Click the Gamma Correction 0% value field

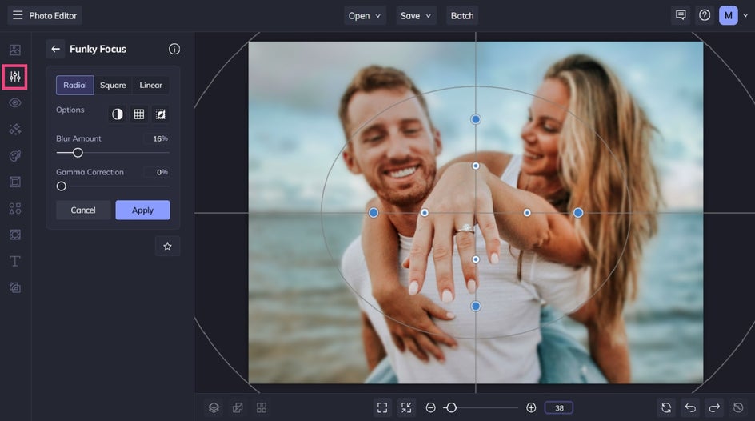tap(157, 172)
